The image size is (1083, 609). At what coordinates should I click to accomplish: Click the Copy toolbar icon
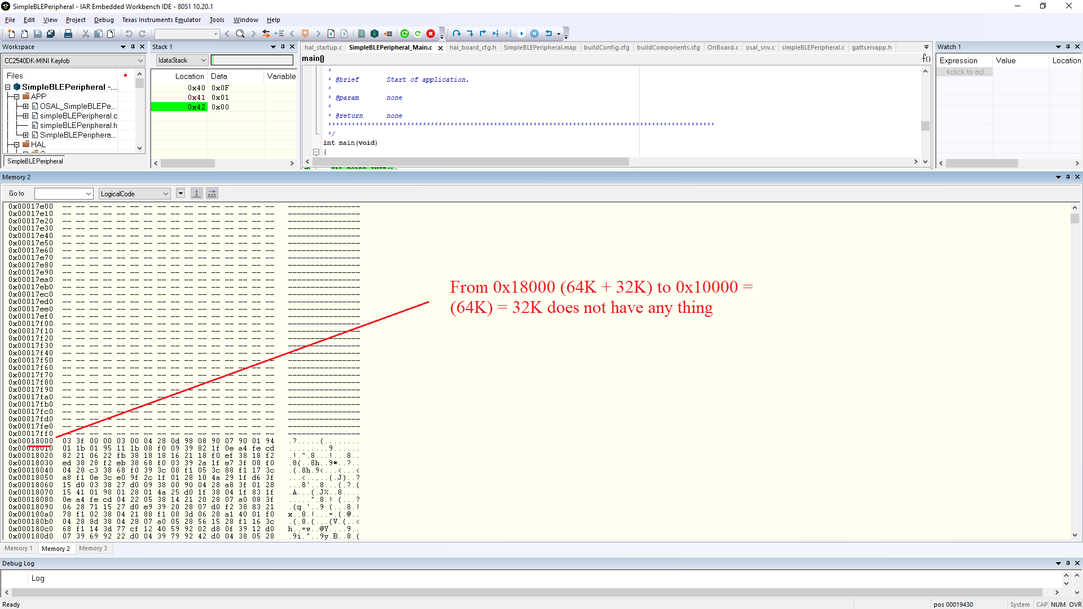tap(98, 34)
